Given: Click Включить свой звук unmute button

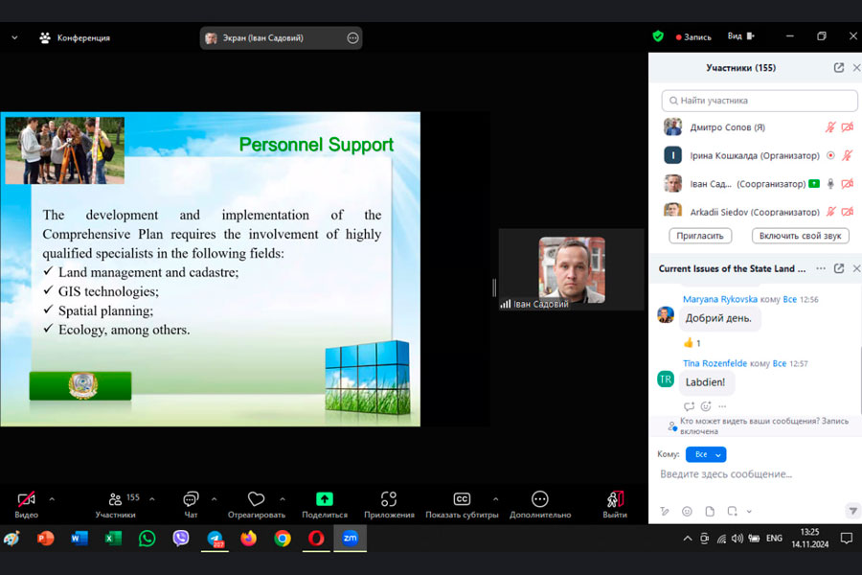Looking at the screenshot, I should (800, 236).
